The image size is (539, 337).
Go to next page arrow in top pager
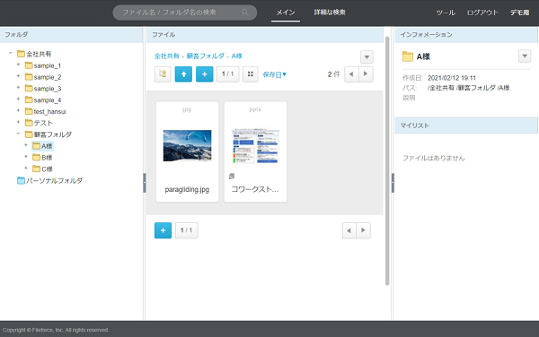coord(366,74)
